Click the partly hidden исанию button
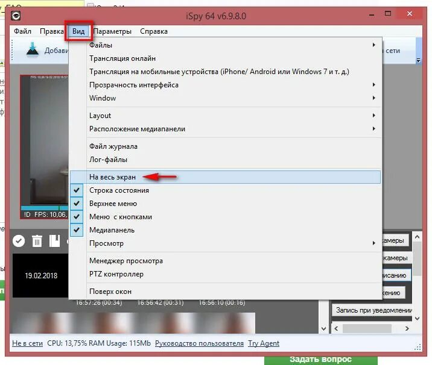 point(396,275)
